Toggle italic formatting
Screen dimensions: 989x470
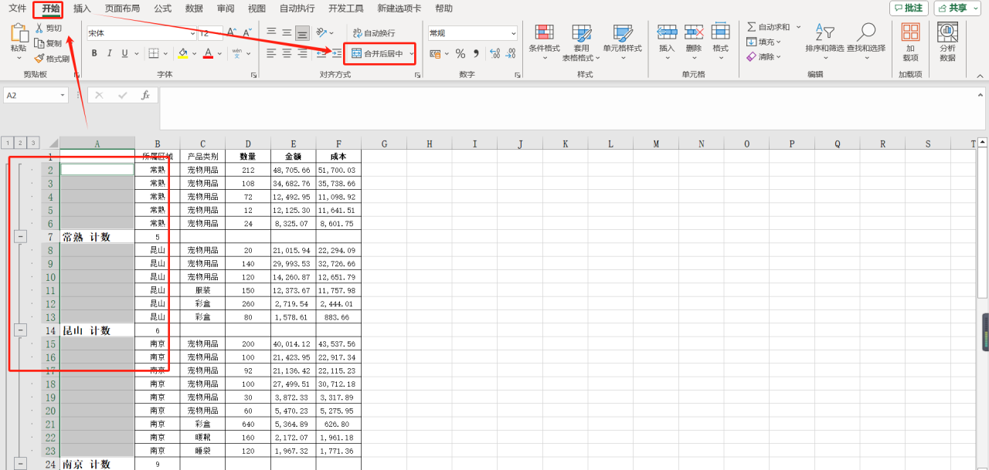110,53
